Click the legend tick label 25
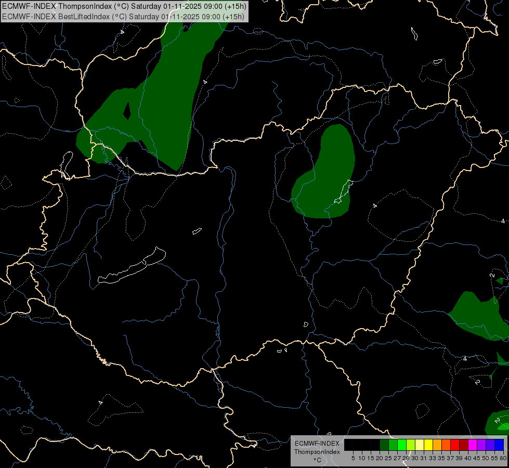This screenshot has height=468, width=509. (x=388, y=458)
